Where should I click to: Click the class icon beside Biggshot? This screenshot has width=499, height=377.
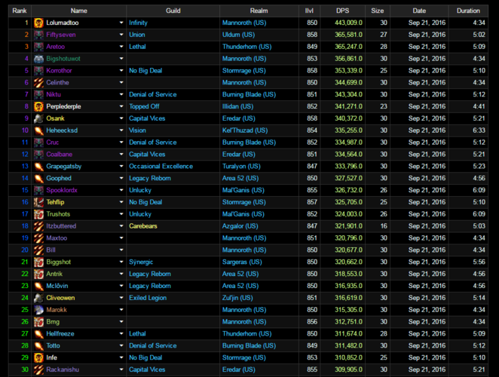coord(38,262)
